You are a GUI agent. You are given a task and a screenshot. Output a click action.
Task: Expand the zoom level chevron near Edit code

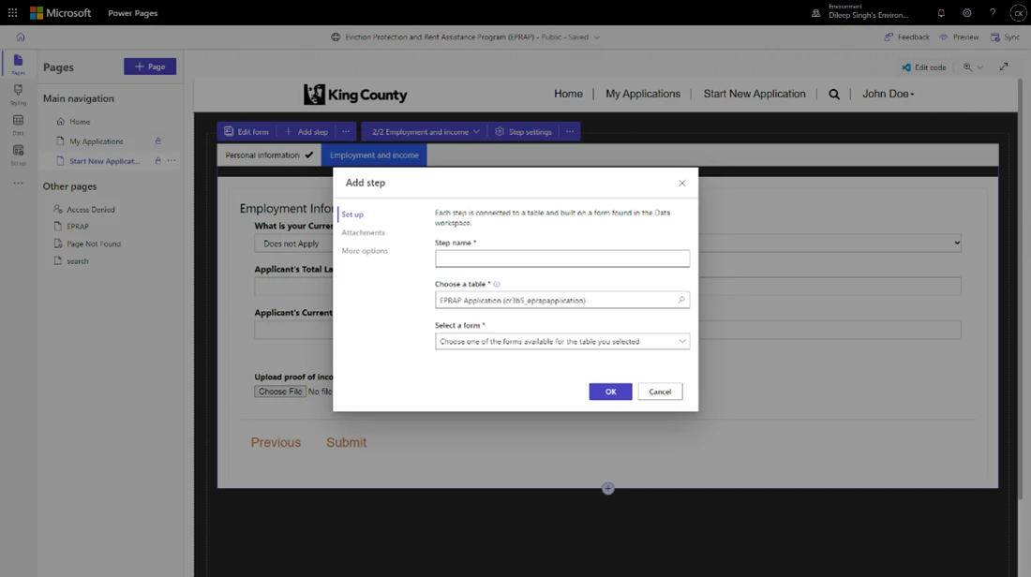pyautogui.click(x=980, y=67)
